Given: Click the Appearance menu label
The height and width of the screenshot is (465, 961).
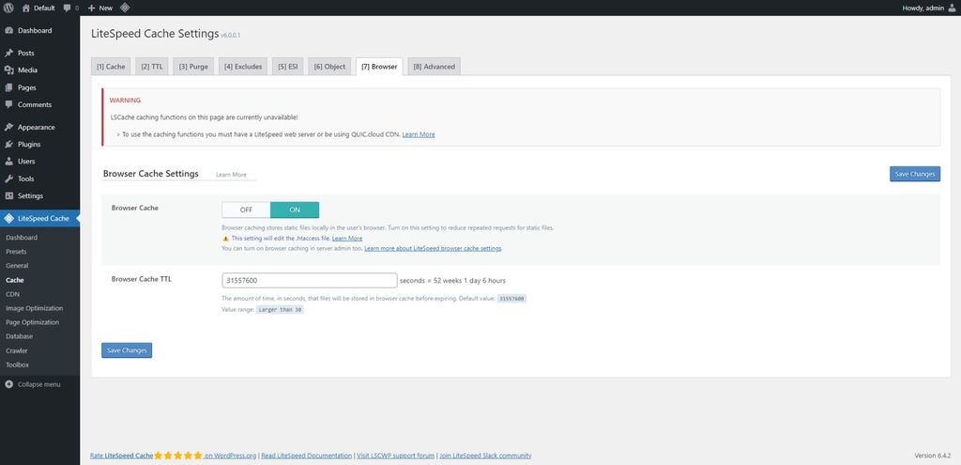Looking at the screenshot, I should tap(37, 128).
